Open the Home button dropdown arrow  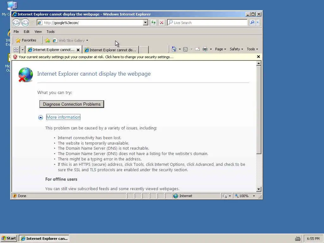click(x=180, y=49)
